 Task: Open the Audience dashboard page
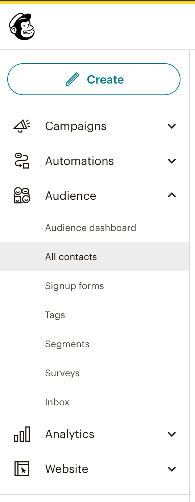[91, 228]
